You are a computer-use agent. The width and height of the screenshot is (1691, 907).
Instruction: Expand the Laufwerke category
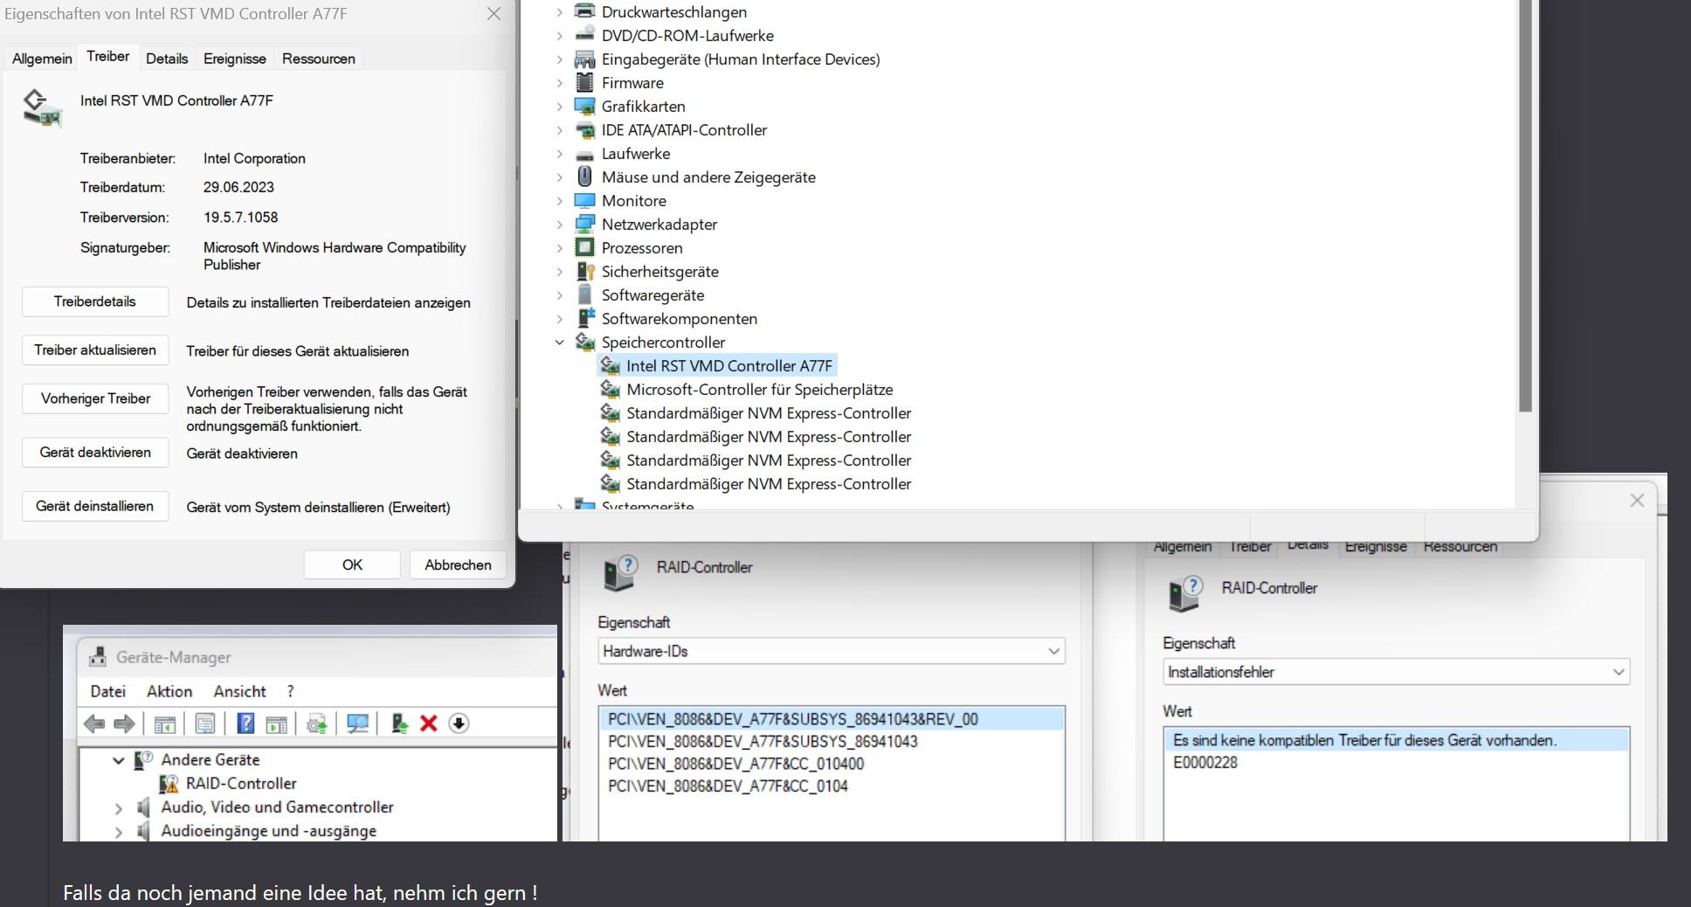[x=560, y=154]
